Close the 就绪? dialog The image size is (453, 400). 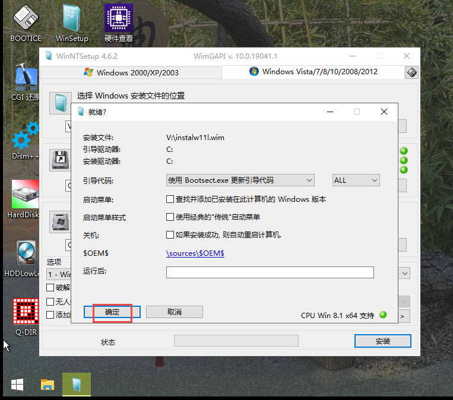point(384,112)
